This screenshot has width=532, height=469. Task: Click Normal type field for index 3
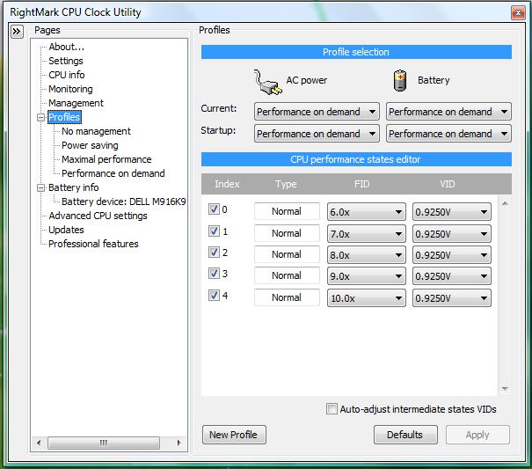tap(287, 275)
